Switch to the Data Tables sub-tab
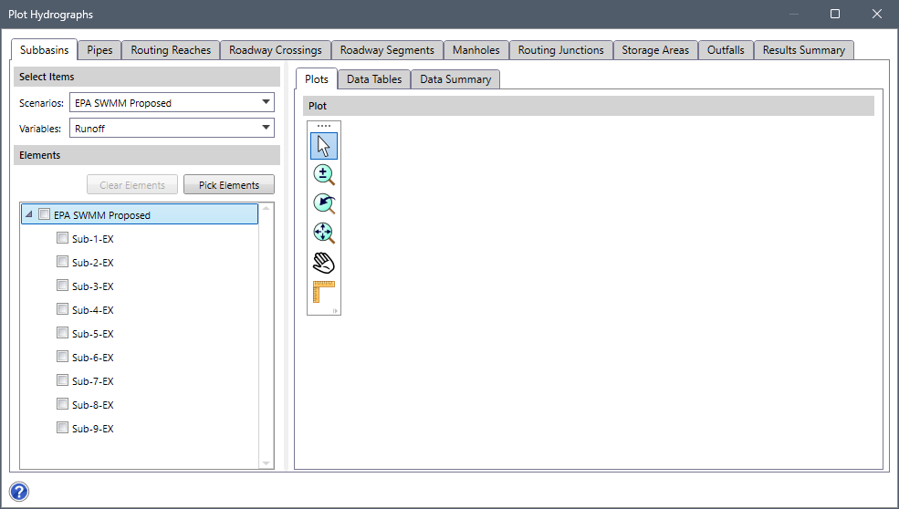 (x=374, y=79)
